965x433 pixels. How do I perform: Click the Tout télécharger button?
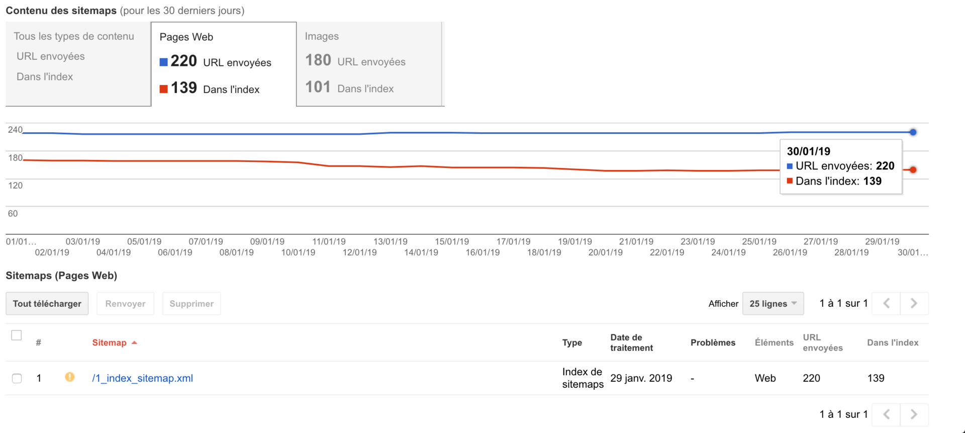[47, 303]
